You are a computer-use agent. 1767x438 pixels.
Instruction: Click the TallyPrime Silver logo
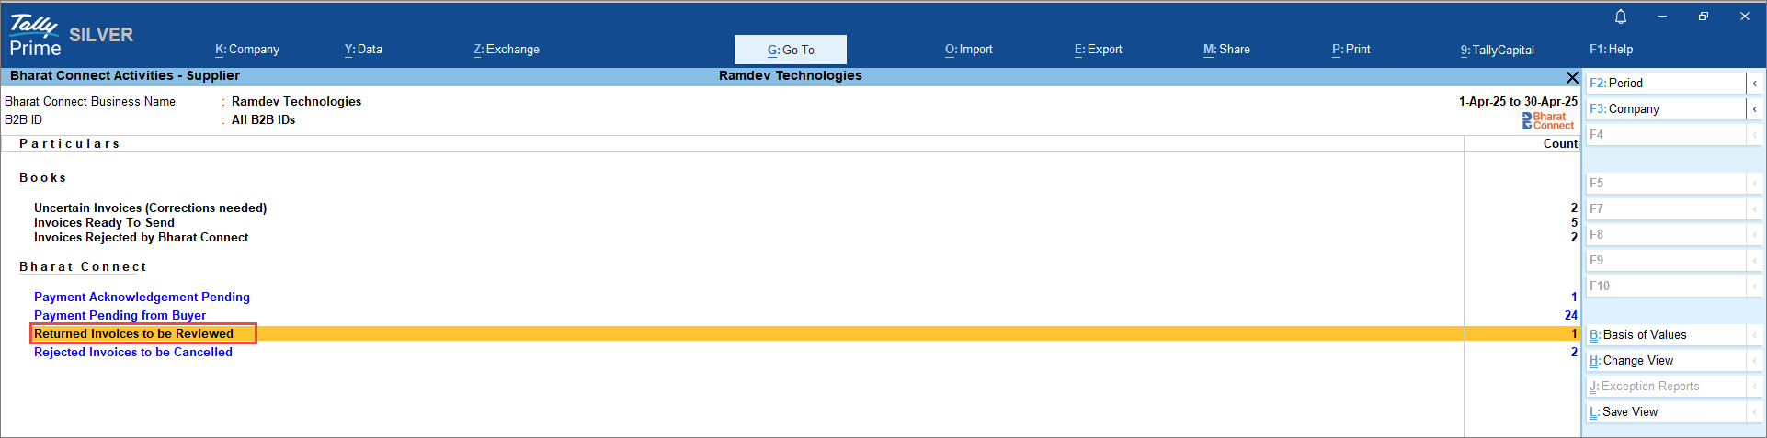pyautogui.click(x=71, y=36)
